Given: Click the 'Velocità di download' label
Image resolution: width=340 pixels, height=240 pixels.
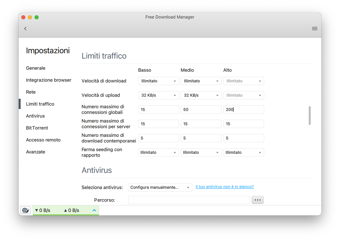Looking at the screenshot, I should (104, 81).
